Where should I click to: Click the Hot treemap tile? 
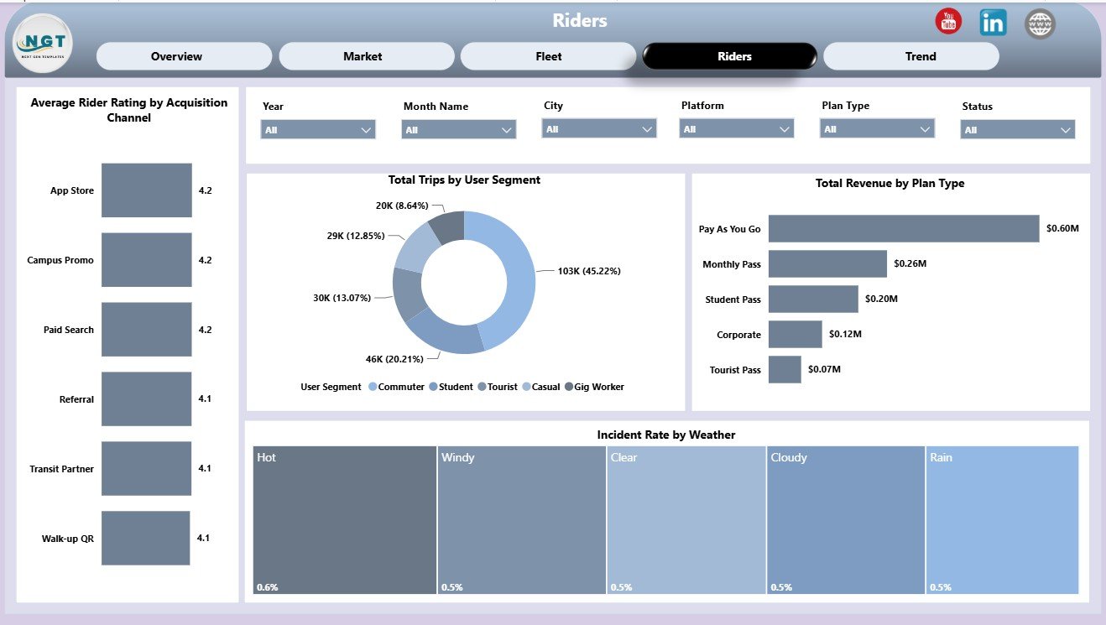[345, 520]
